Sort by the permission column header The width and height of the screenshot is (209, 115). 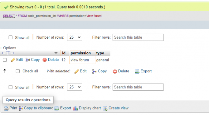81,53
